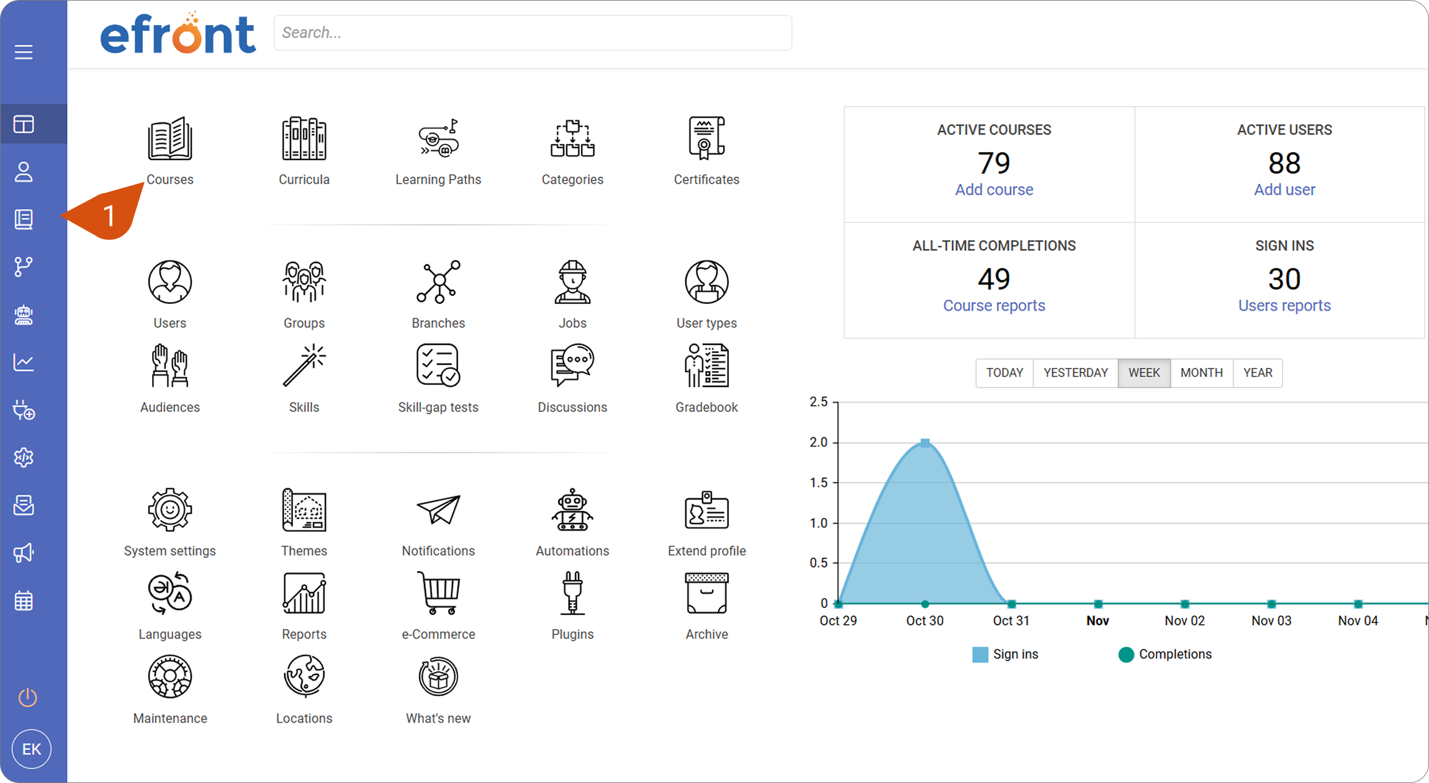
Task: Toggle Completions series in chart legend
Action: [x=1165, y=654]
